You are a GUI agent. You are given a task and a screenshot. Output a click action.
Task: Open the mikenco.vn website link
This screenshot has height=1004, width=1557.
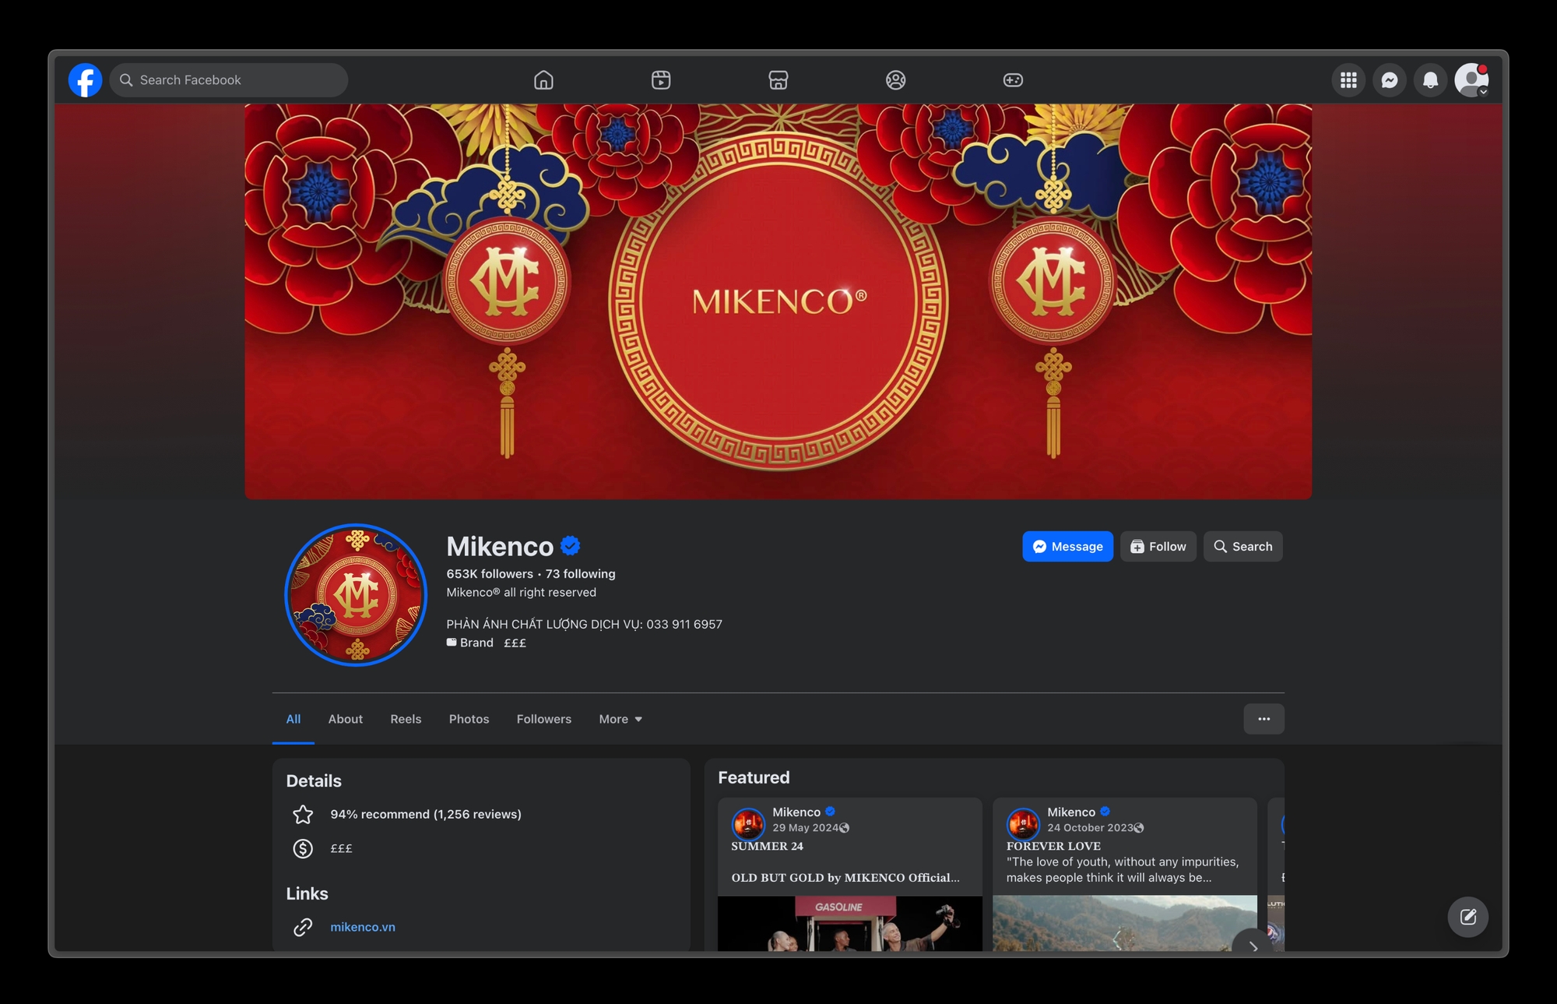tap(363, 927)
